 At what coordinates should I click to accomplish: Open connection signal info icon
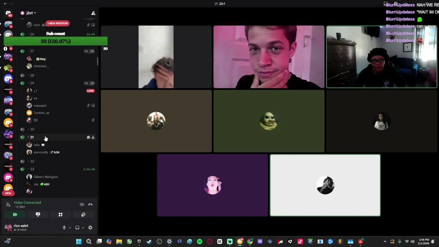8,204
